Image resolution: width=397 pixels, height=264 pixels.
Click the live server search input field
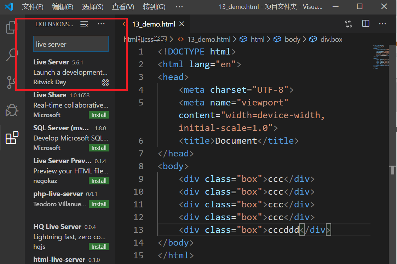pos(70,44)
